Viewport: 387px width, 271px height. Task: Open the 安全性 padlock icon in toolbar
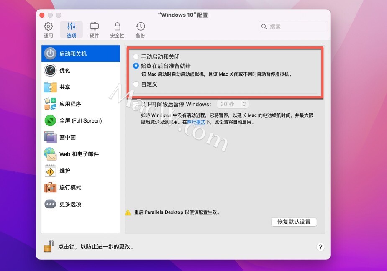[118, 26]
